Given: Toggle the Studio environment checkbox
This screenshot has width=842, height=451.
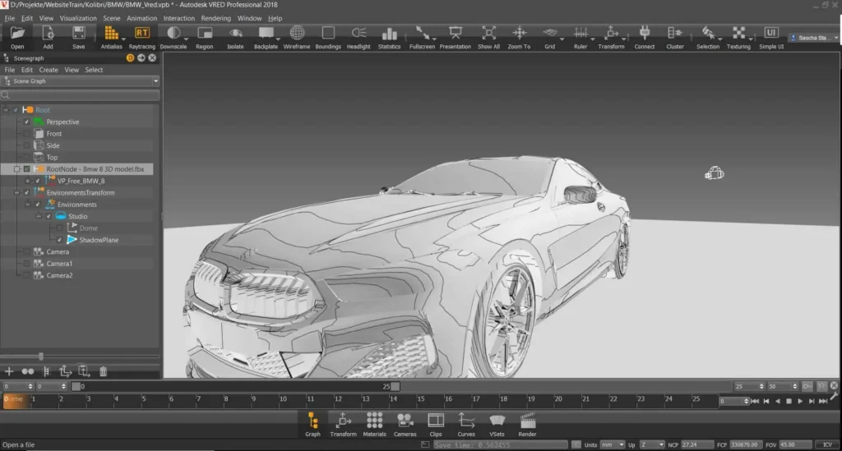Looking at the screenshot, I should [x=49, y=216].
